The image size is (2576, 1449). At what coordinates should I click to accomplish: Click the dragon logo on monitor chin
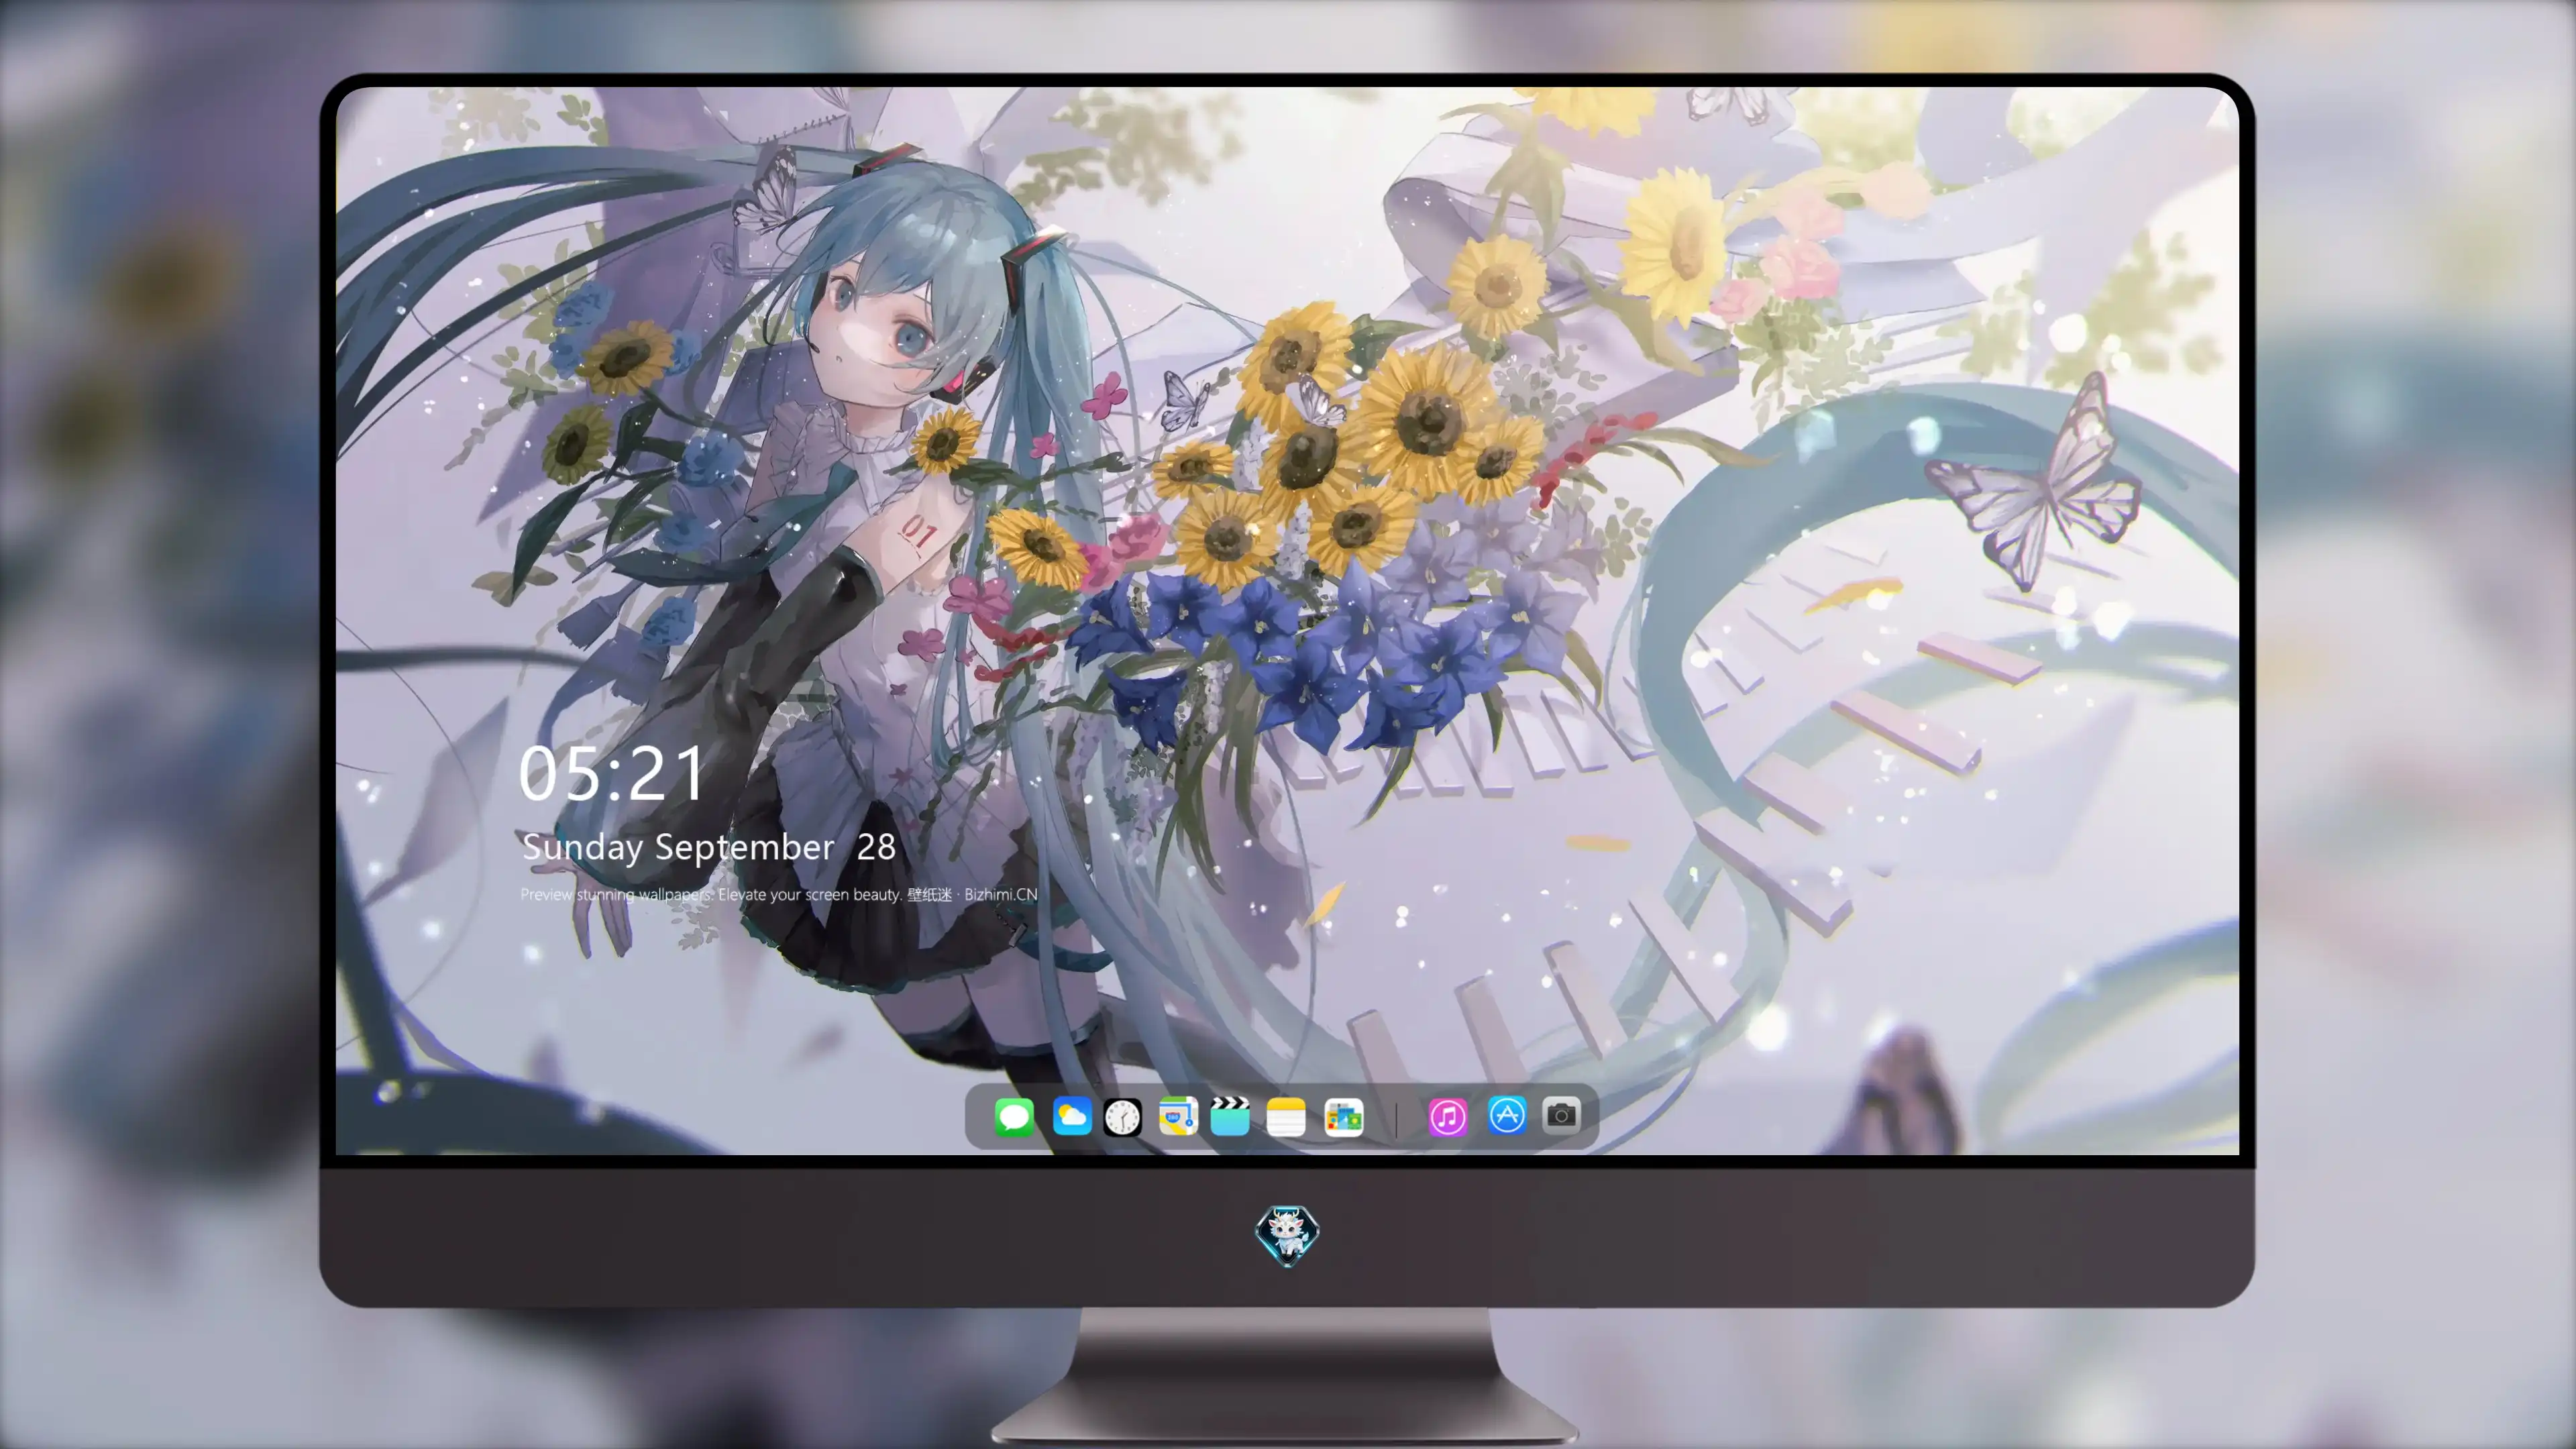click(1287, 1235)
